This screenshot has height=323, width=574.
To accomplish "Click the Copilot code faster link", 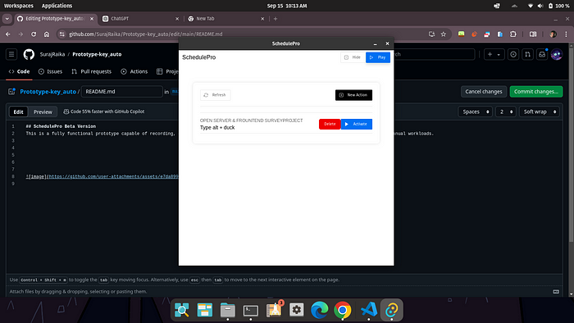I will (104, 111).
